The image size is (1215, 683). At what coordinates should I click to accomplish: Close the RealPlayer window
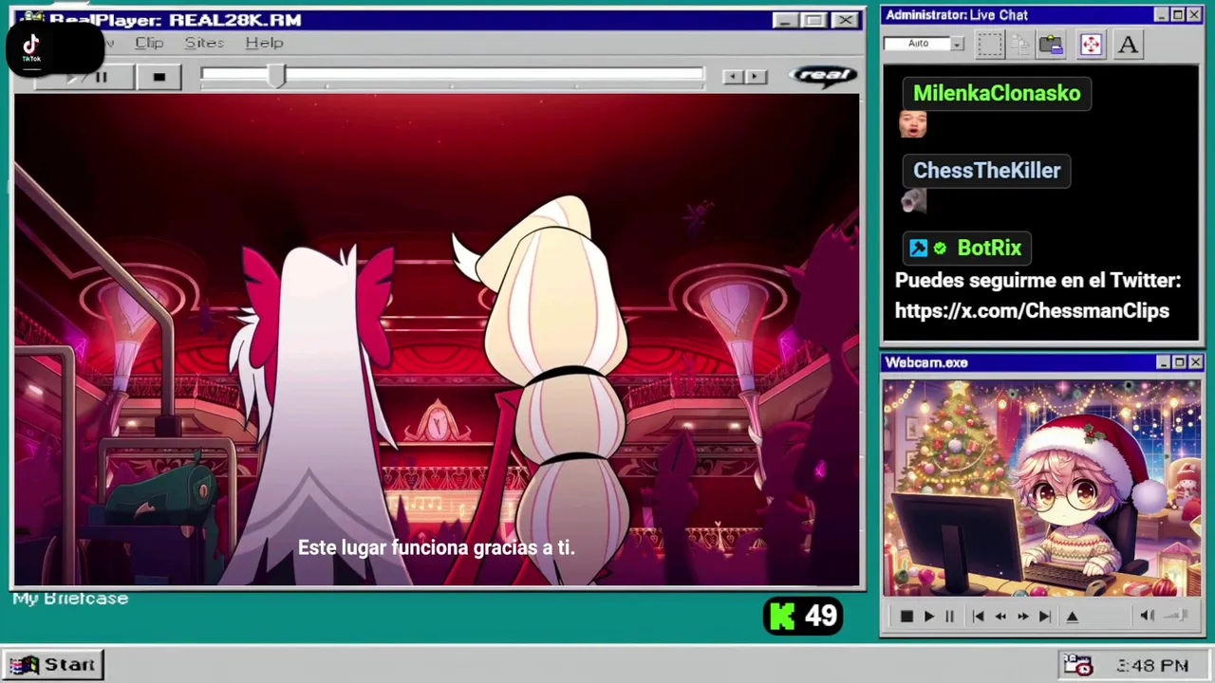(x=844, y=20)
